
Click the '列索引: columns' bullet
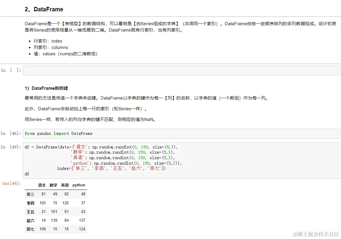(x=51, y=47)
